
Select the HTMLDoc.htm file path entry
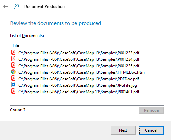[81, 72]
